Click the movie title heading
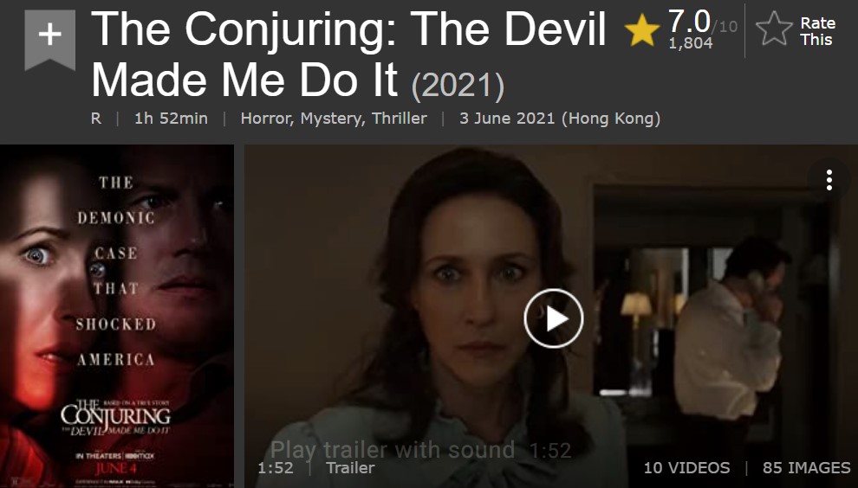This screenshot has height=488, width=858. pyautogui.click(x=348, y=55)
